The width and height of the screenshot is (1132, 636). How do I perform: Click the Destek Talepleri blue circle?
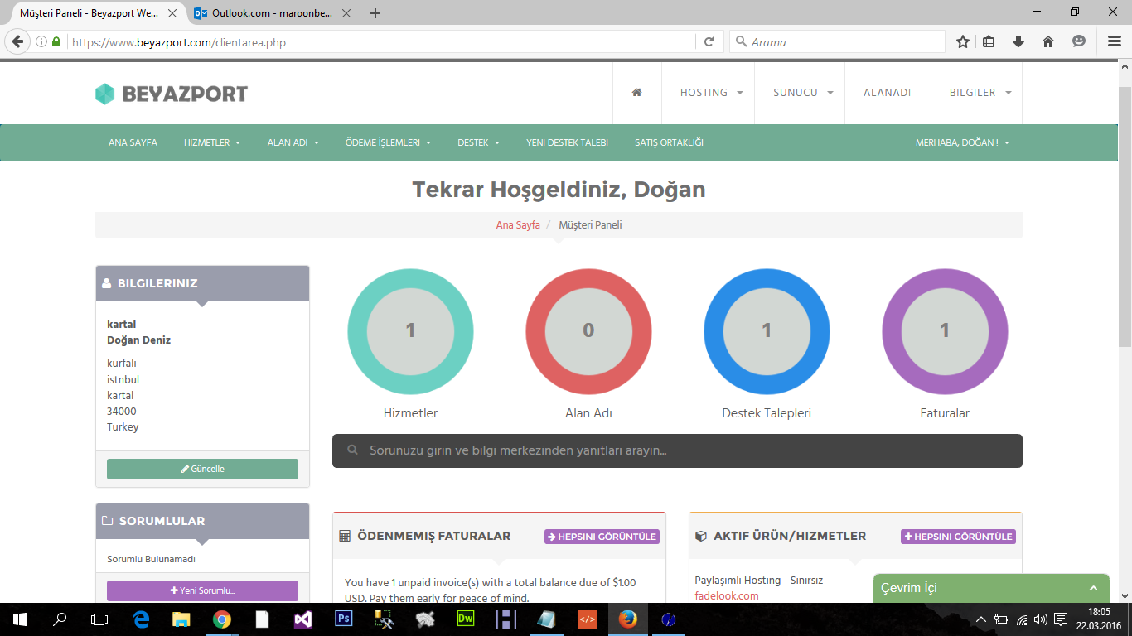click(767, 331)
